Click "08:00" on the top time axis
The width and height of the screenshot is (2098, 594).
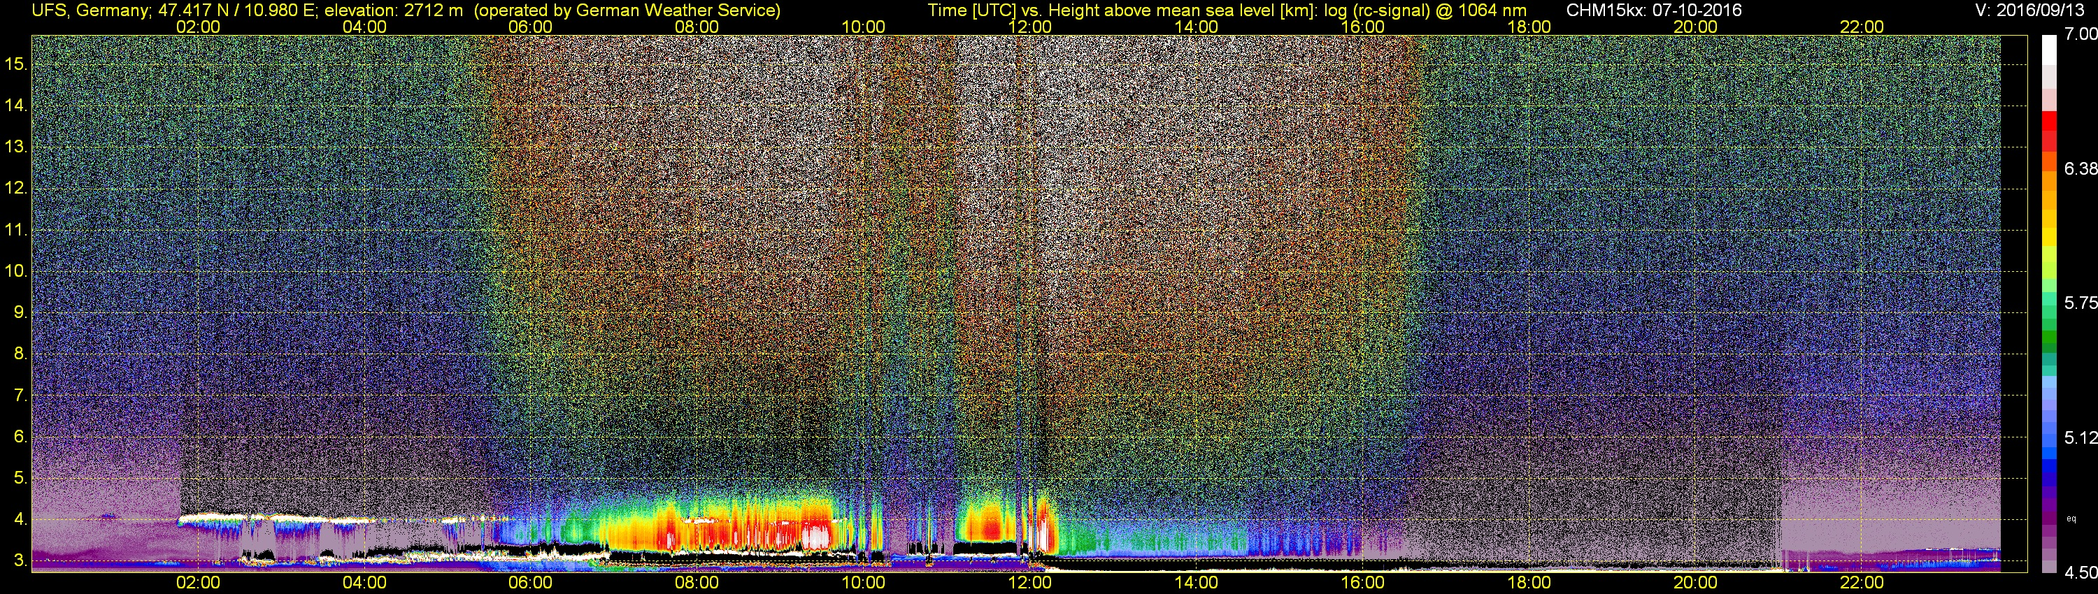point(697,27)
